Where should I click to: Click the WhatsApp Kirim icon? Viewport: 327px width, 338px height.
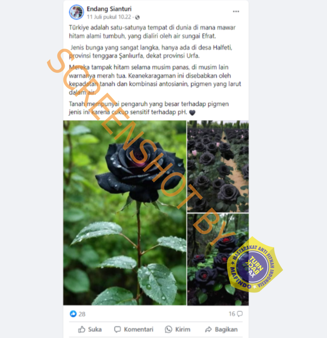click(x=168, y=329)
